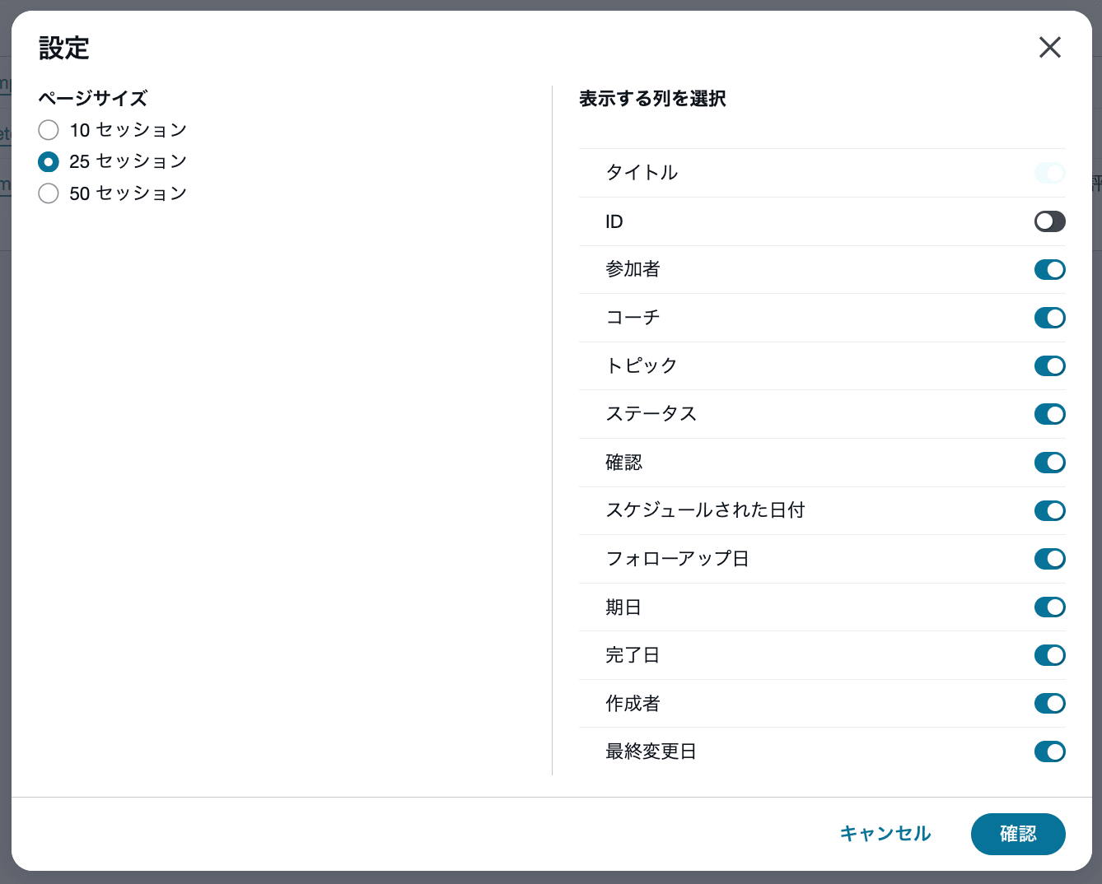Close the 設定 dialog with the X
Image resolution: width=1102 pixels, height=884 pixels.
pos(1049,47)
